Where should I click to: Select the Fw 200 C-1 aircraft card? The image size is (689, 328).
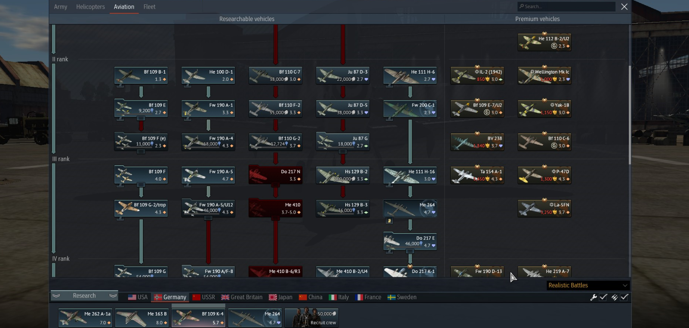[410, 109]
